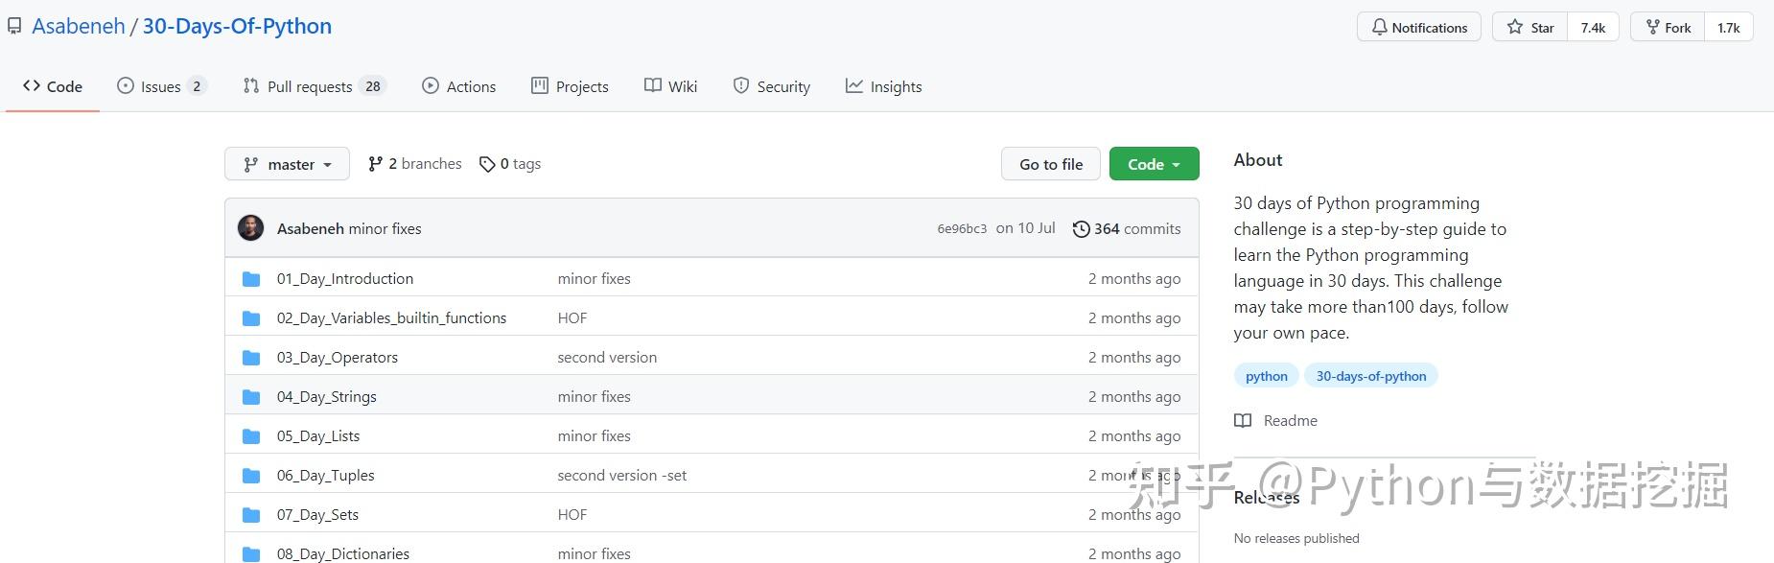Click the repository book icon beside Asabeneh
The image size is (1774, 563).
click(13, 27)
